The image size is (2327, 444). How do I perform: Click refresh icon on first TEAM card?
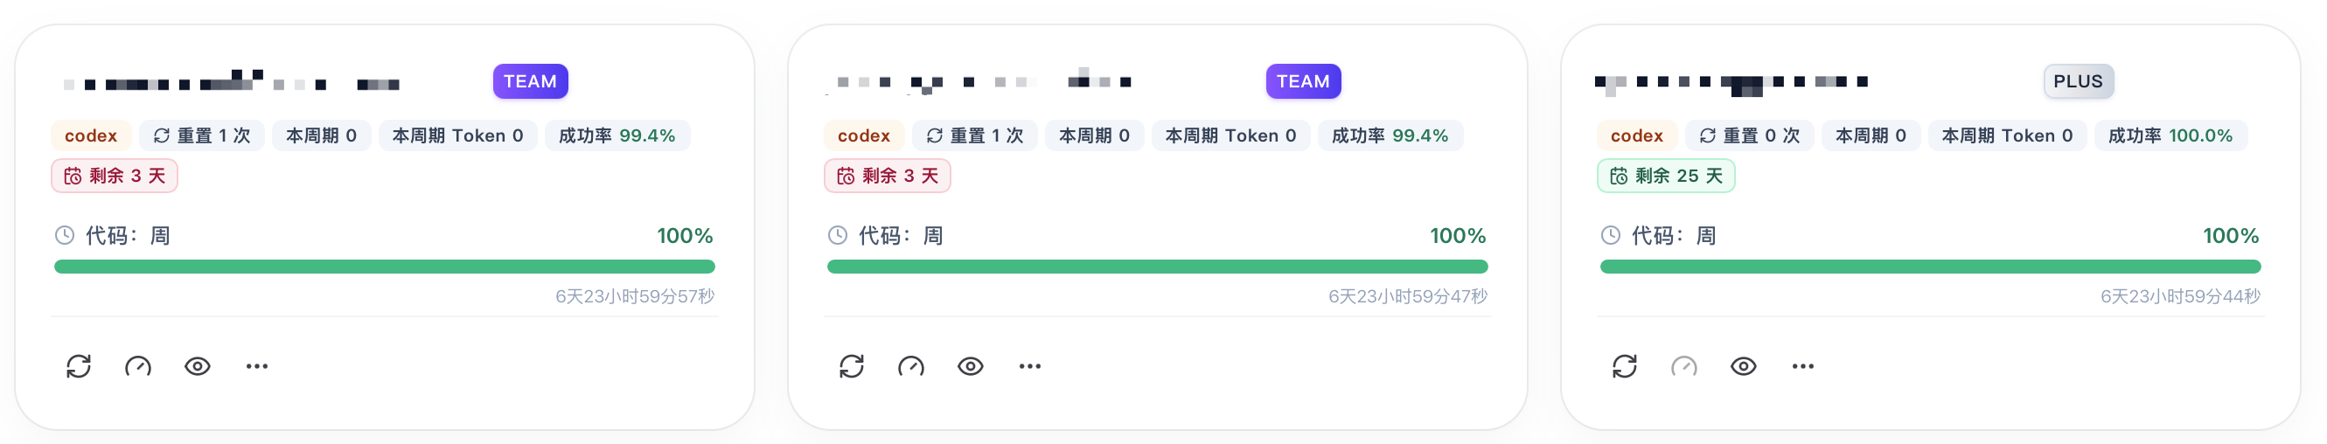pyautogui.click(x=79, y=366)
